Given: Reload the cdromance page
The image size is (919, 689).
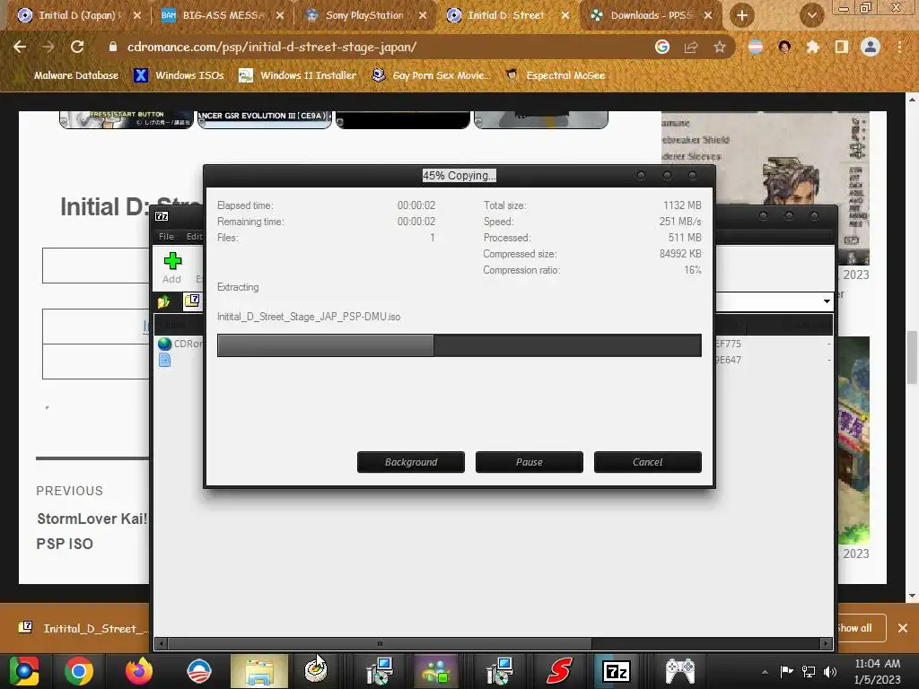Looking at the screenshot, I should tap(77, 47).
